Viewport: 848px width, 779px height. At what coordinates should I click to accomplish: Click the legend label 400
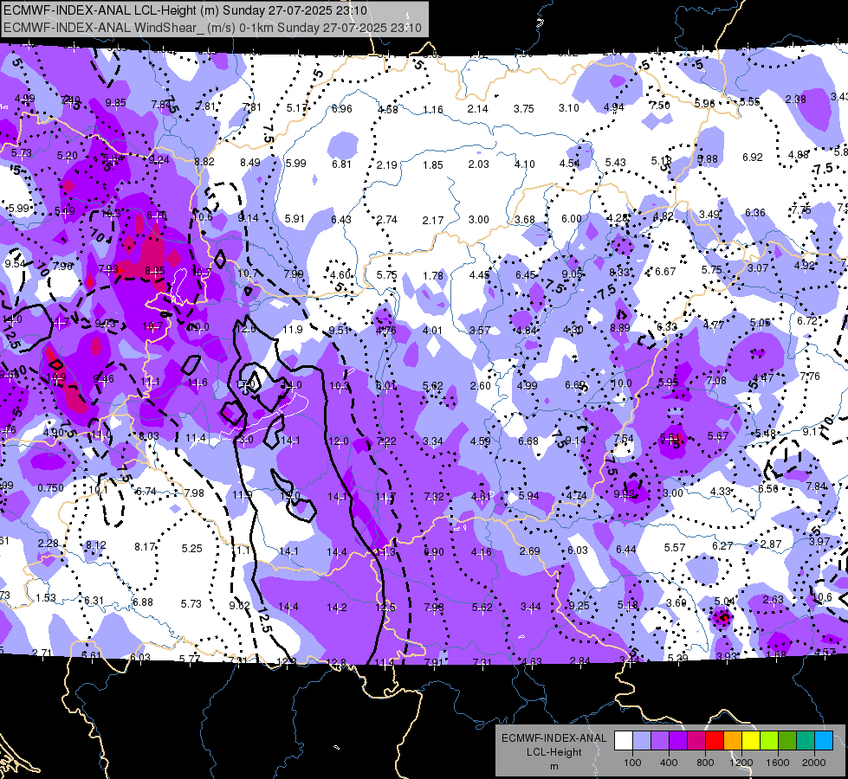(669, 763)
